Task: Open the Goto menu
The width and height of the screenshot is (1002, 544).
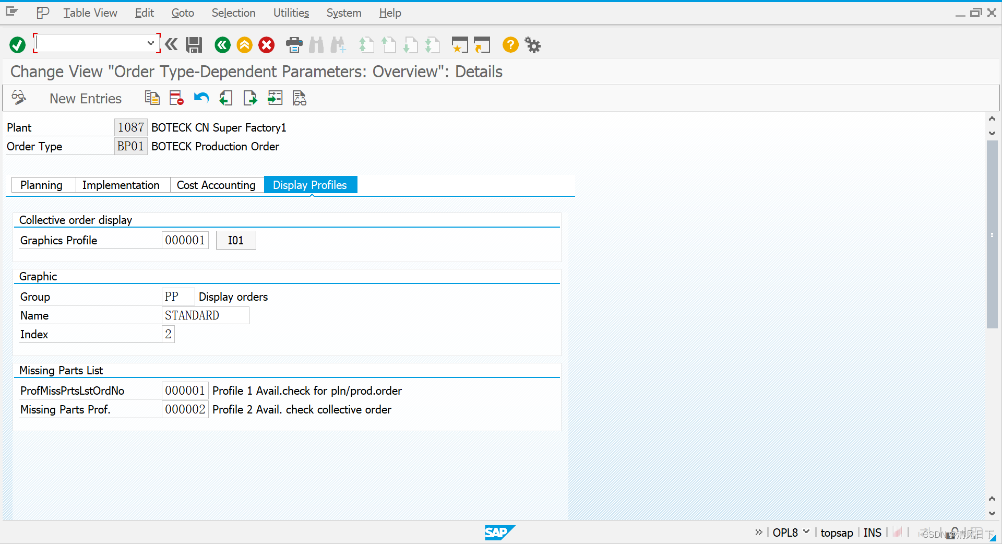Action: (x=183, y=13)
